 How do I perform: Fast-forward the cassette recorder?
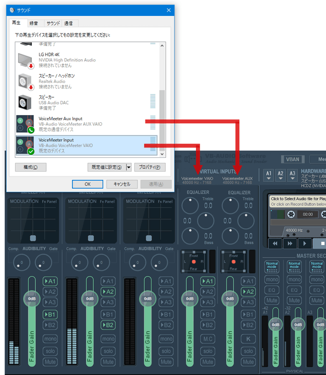[290, 243]
